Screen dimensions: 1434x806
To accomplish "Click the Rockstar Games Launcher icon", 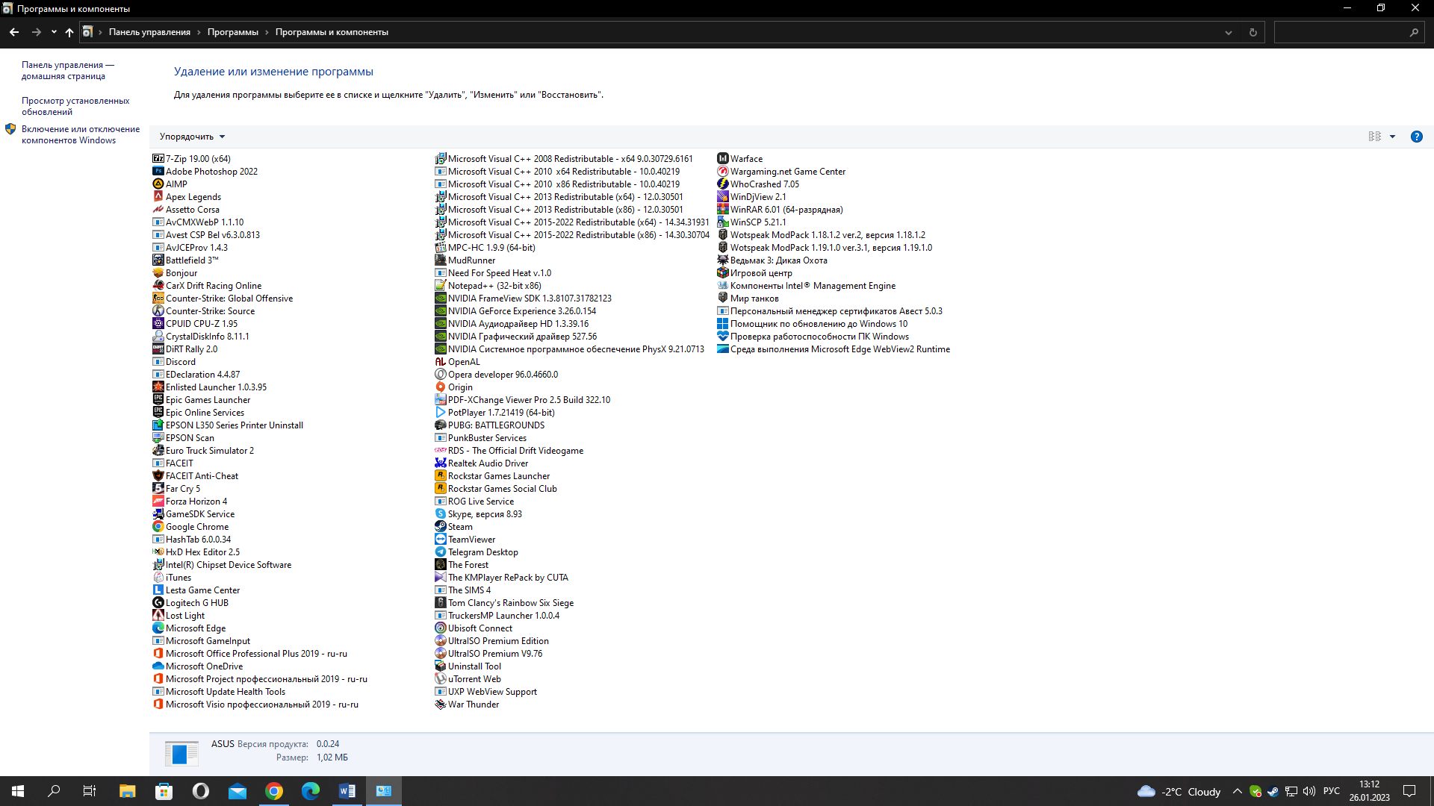I will 440,476.
